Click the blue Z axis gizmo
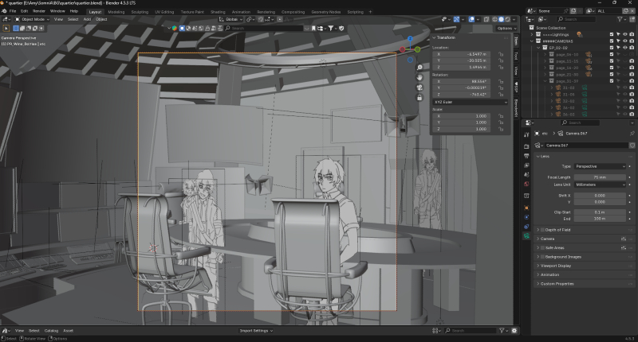Screen dimensions: 638x342 [410, 38]
